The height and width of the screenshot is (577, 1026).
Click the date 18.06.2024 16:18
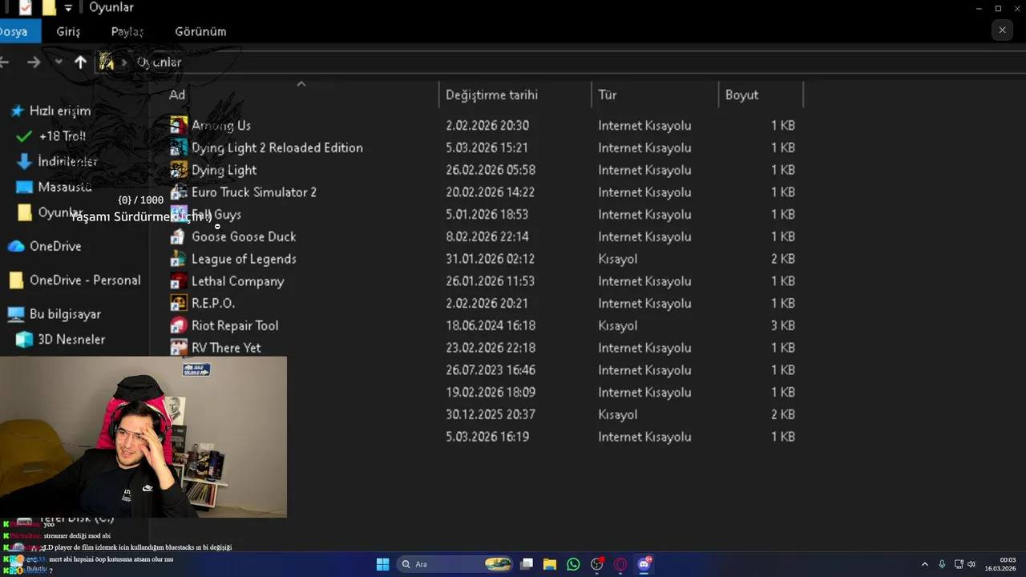(x=491, y=326)
